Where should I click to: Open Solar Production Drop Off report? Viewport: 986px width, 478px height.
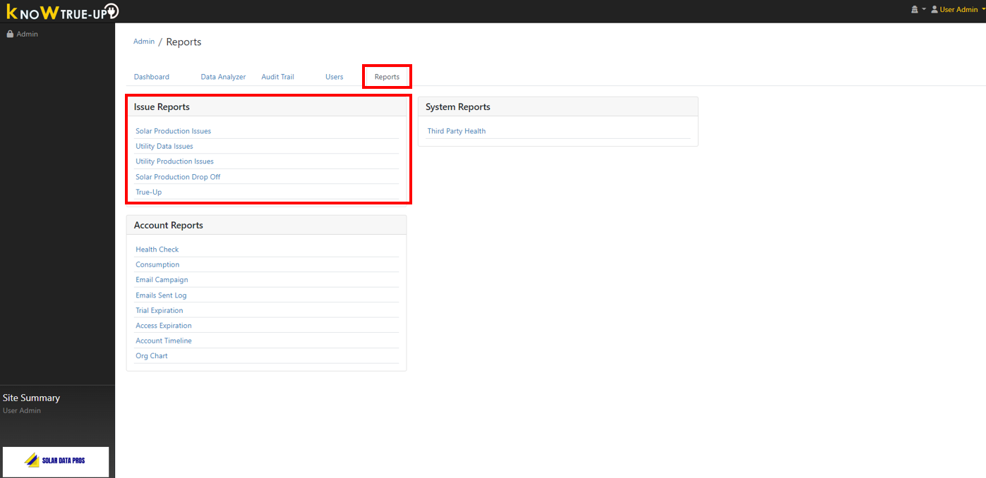[178, 177]
